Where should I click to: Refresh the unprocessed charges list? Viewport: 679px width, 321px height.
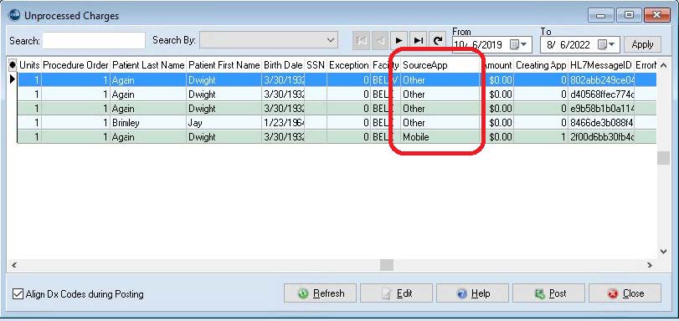[x=320, y=293]
